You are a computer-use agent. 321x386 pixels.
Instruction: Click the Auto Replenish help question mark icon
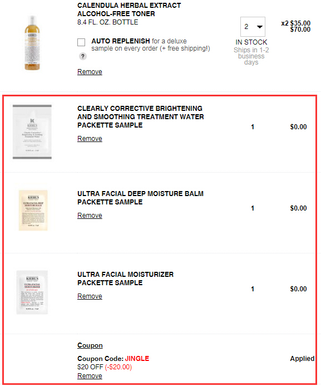[x=83, y=56]
